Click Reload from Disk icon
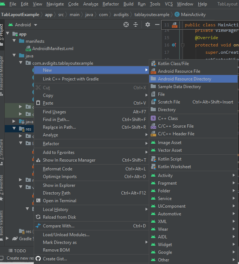The image size is (239, 264). tap(38, 217)
